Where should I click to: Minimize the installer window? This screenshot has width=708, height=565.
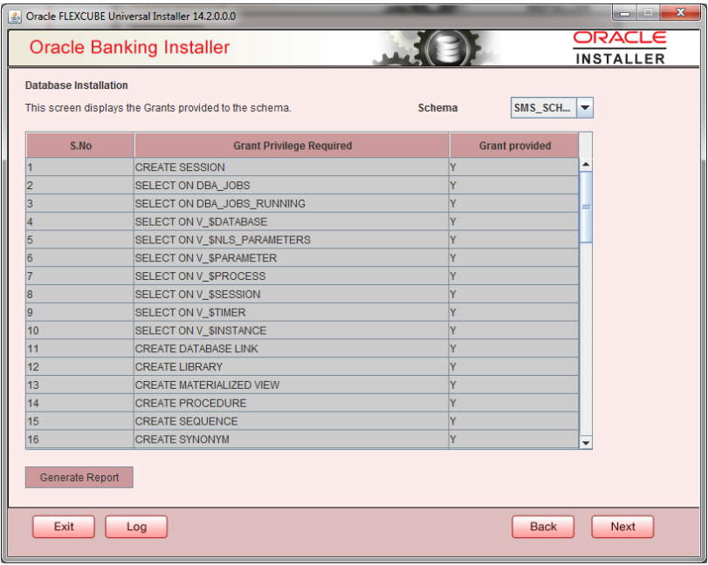[x=625, y=13]
